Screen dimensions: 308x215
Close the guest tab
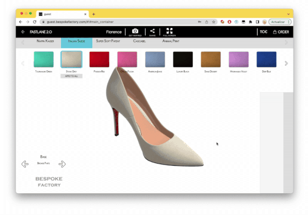coord(85,14)
